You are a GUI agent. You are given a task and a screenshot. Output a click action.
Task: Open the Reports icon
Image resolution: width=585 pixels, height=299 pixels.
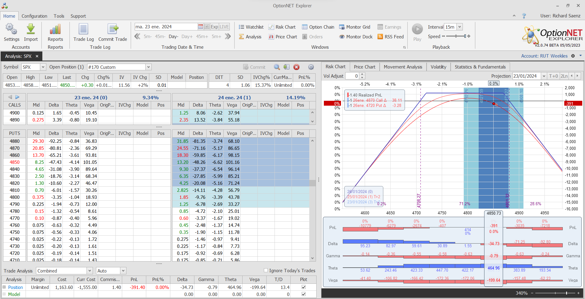(x=55, y=30)
